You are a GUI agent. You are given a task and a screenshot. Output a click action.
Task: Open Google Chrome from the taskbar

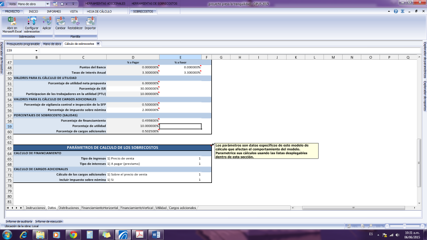74,235
